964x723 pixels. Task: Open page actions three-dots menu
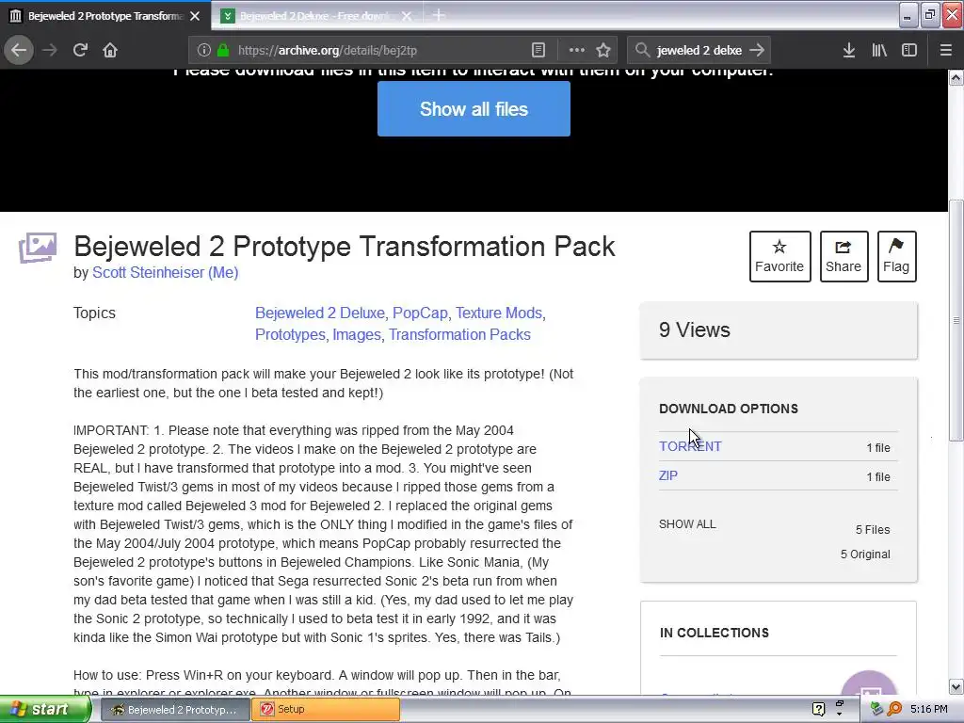pos(576,50)
